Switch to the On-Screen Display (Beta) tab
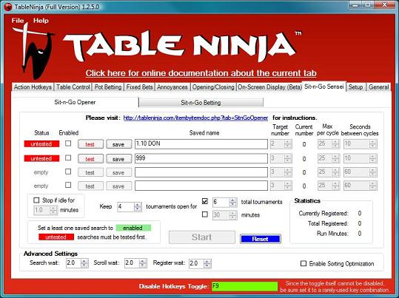 click(269, 87)
